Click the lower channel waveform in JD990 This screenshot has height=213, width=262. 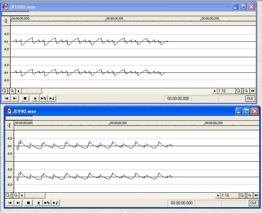(137, 177)
